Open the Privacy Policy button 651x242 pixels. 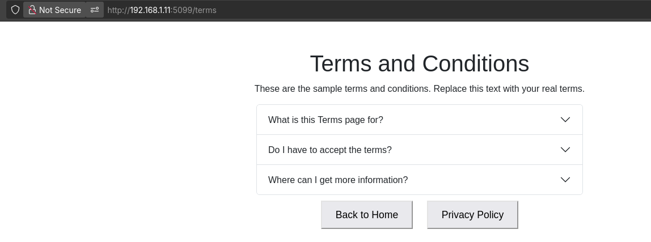click(472, 215)
